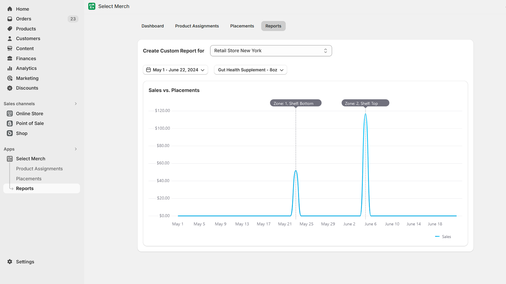Click the Zone 2 Shelf Top marker
506x284 pixels.
point(365,103)
